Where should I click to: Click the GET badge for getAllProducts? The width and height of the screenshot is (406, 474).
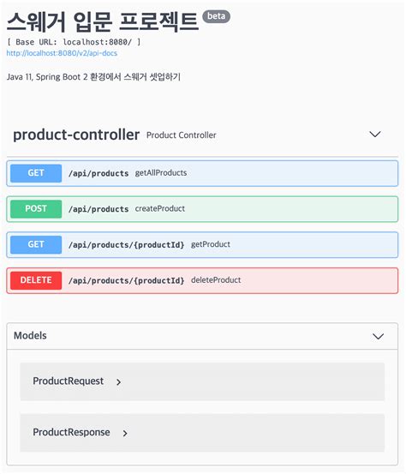[x=36, y=173]
